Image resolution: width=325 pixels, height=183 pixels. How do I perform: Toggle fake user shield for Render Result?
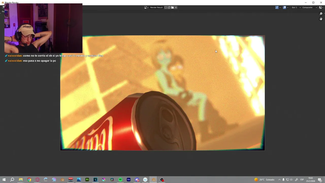click(x=166, y=7)
